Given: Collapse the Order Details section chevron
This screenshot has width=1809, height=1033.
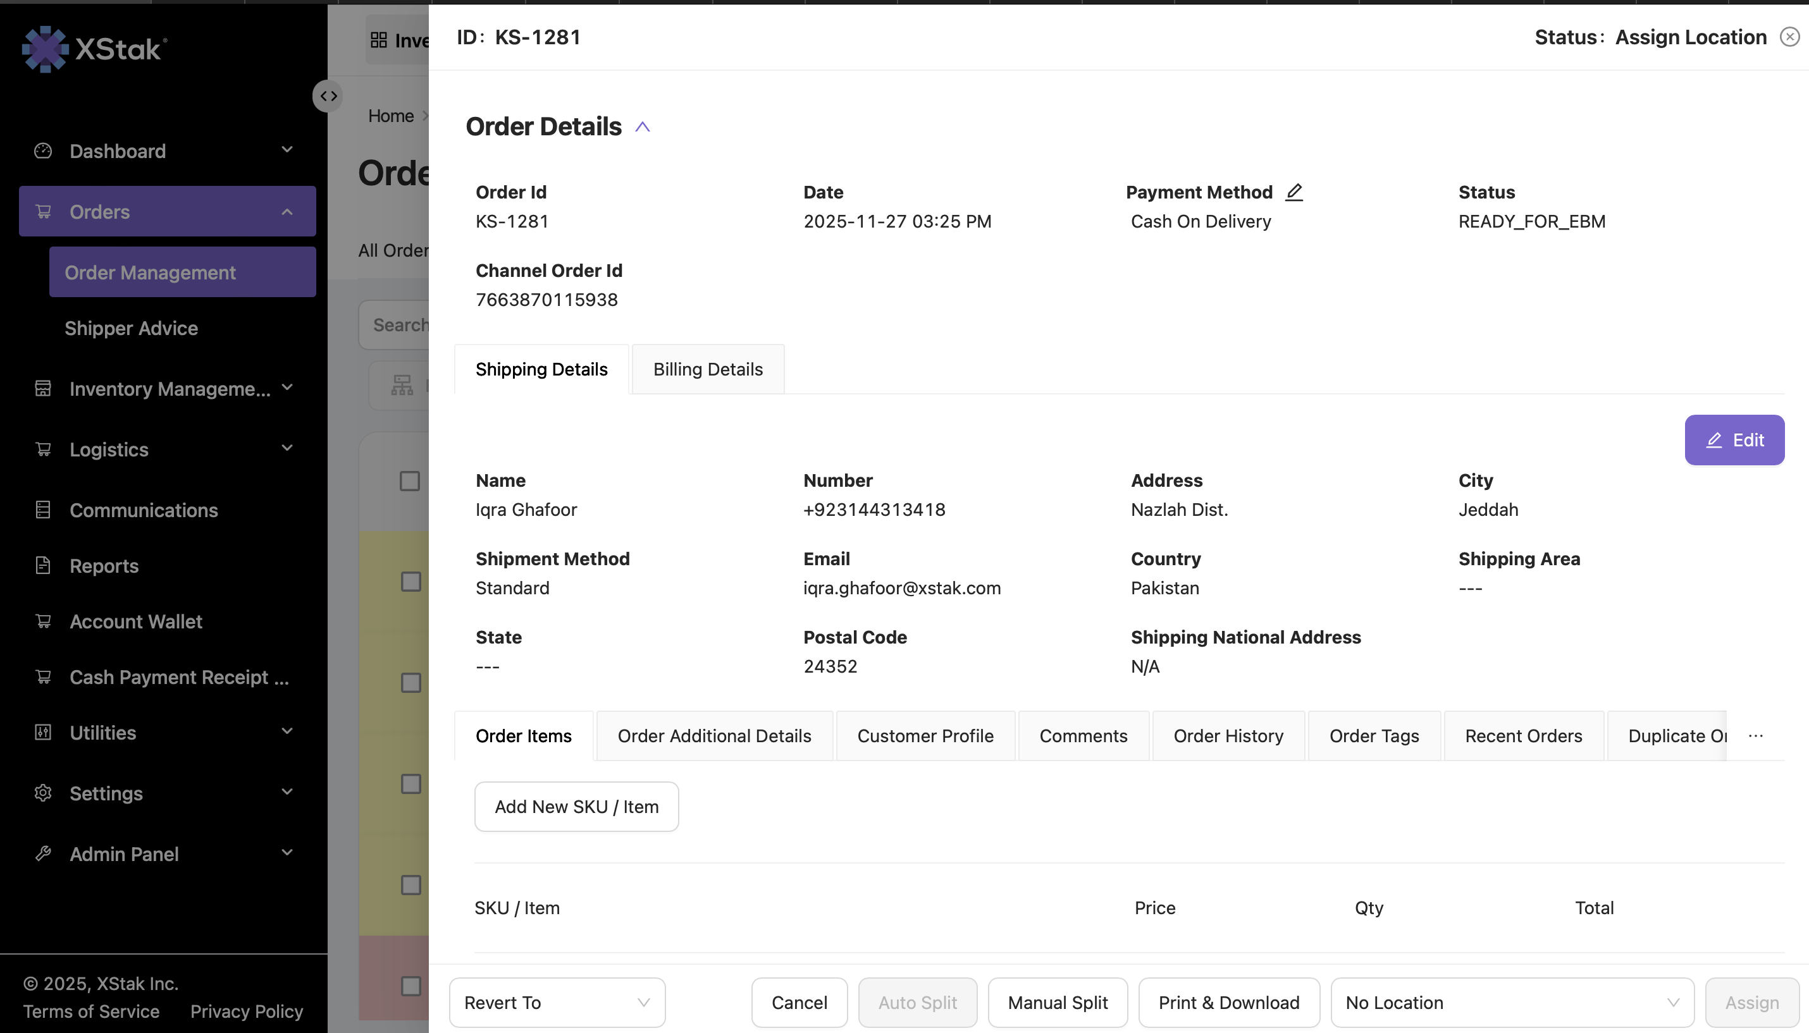Looking at the screenshot, I should point(642,127).
